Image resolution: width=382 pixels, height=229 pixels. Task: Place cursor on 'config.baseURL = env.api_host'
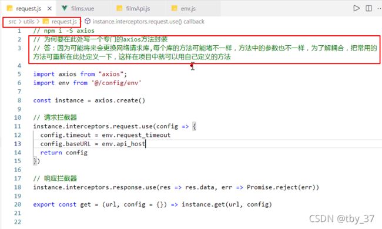pos(93,144)
